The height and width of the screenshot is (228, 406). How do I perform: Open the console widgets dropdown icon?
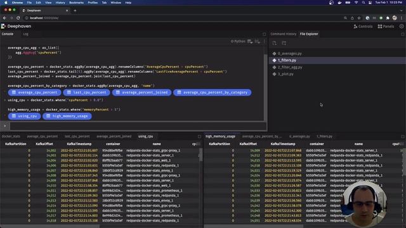(257, 41)
